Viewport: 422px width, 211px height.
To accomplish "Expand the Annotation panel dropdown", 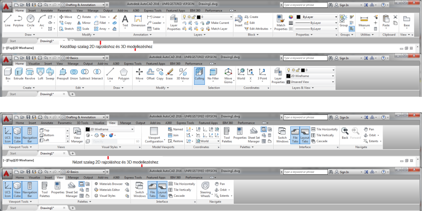I will pos(142,35).
